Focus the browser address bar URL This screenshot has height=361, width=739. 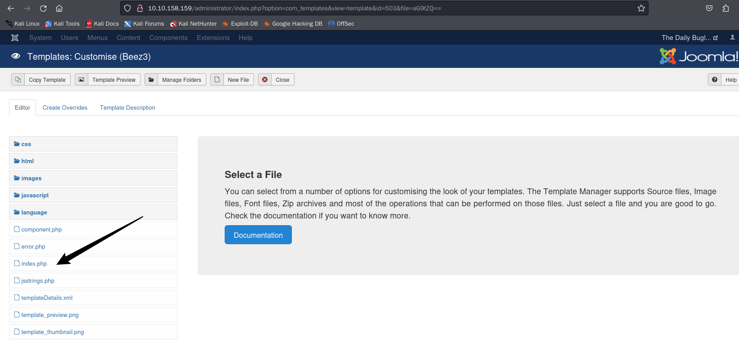pyautogui.click(x=295, y=8)
